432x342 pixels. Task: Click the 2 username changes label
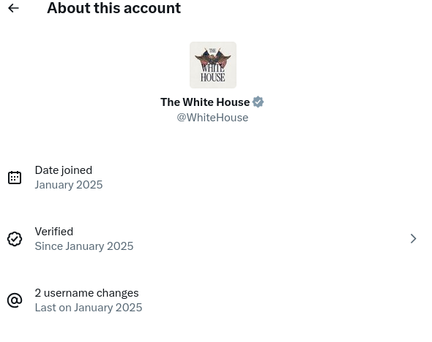point(86,293)
